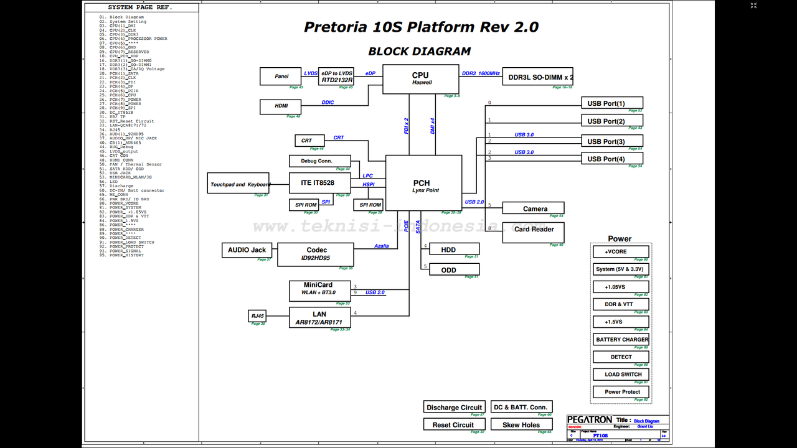Click the SPI ROM block labeled Page 28
Image resolution: width=797 pixels, height=448 pixels.
tap(369, 205)
